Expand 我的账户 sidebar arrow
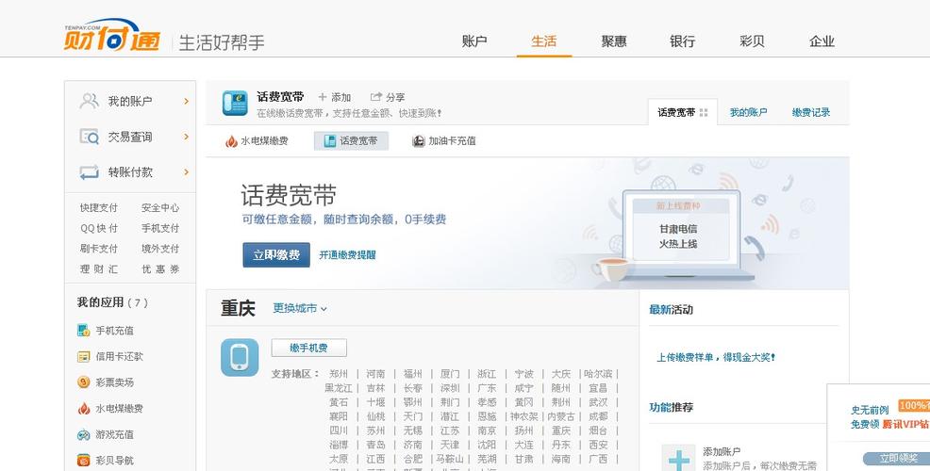 186,101
